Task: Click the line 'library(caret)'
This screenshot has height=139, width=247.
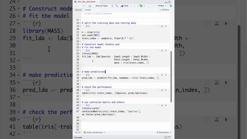Action: (91, 108)
